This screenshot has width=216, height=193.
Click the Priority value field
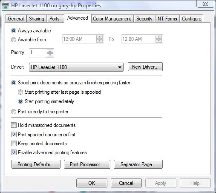(38, 53)
